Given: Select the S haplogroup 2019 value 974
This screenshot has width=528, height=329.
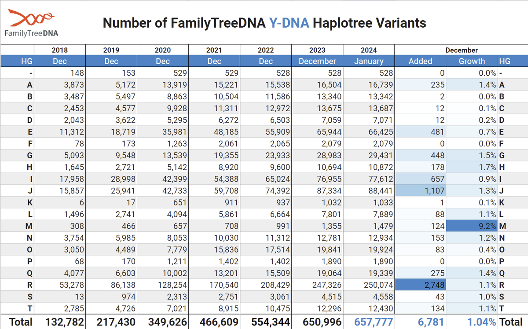Looking at the screenshot, I should tap(111, 296).
